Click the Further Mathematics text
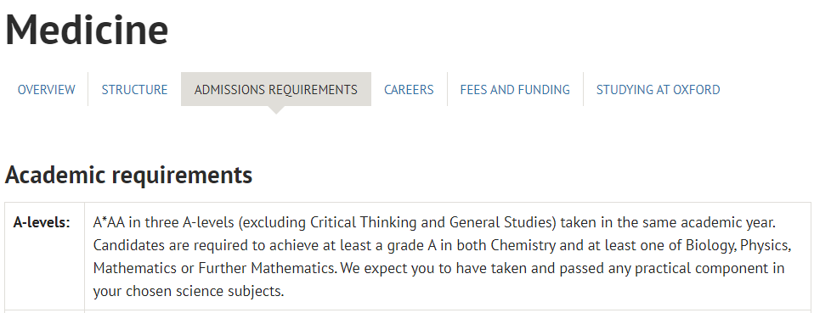 [x=268, y=268]
